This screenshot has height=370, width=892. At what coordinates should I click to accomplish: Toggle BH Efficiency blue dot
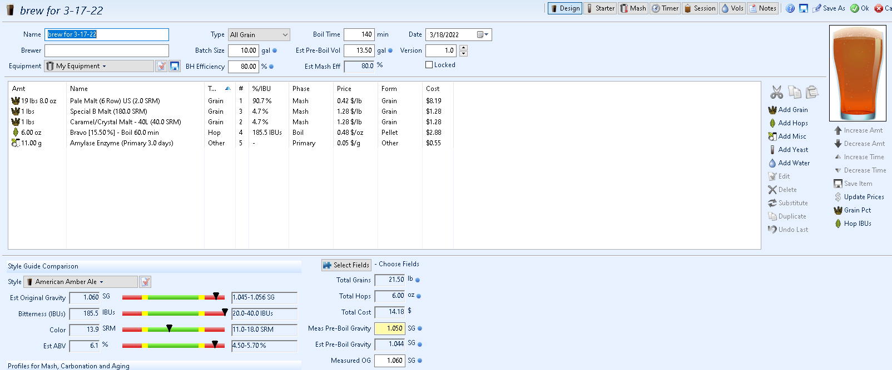[271, 67]
